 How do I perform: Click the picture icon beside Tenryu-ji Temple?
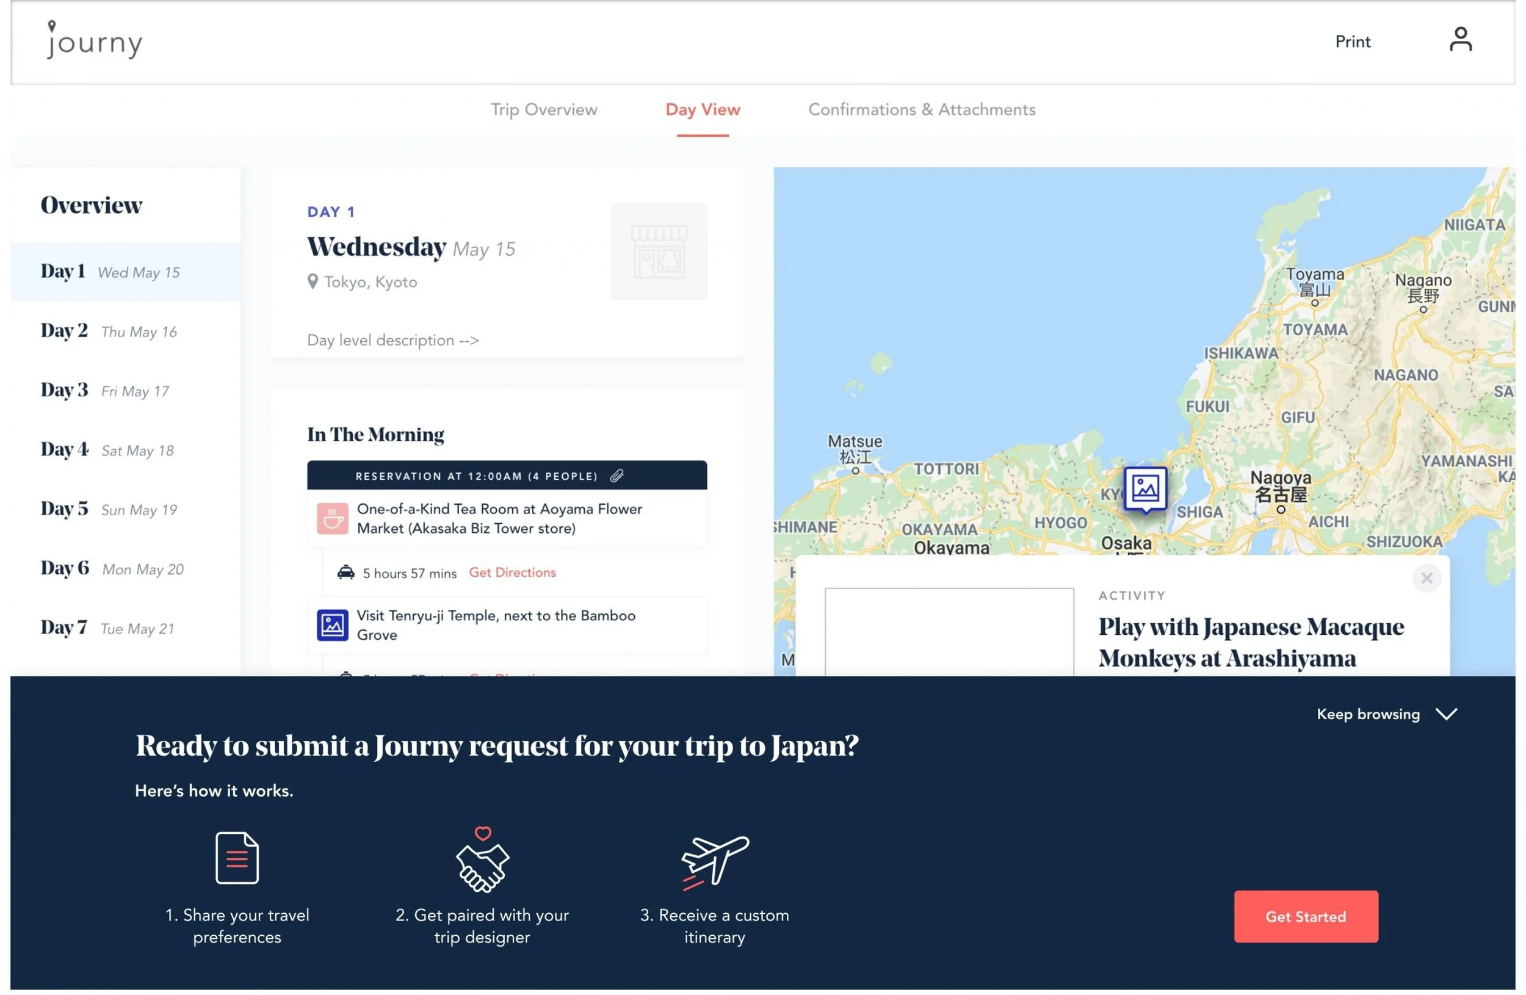click(332, 625)
